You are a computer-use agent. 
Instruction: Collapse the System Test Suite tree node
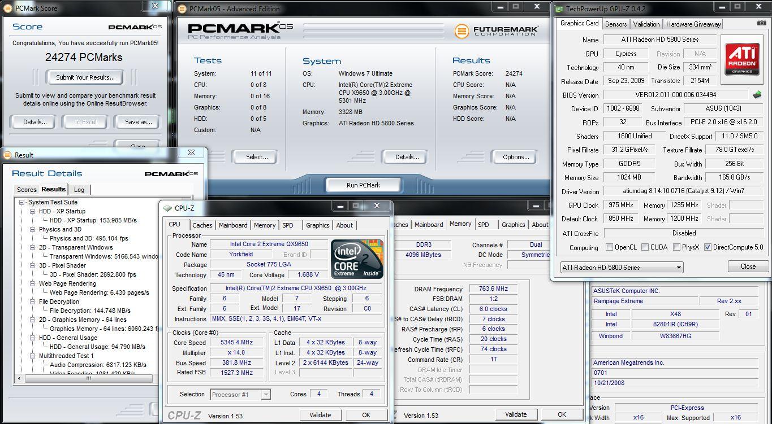[x=22, y=202]
